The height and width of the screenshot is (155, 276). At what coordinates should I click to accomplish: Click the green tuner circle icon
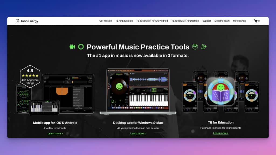(x=81, y=47)
